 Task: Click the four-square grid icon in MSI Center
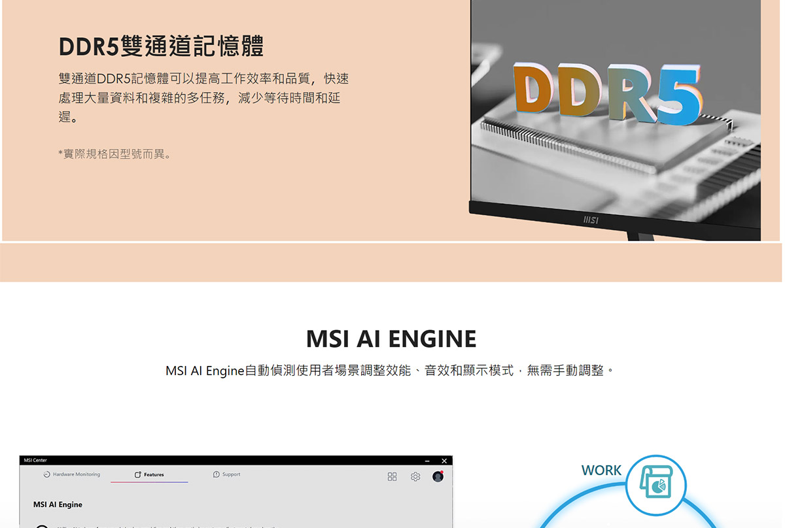tap(392, 477)
